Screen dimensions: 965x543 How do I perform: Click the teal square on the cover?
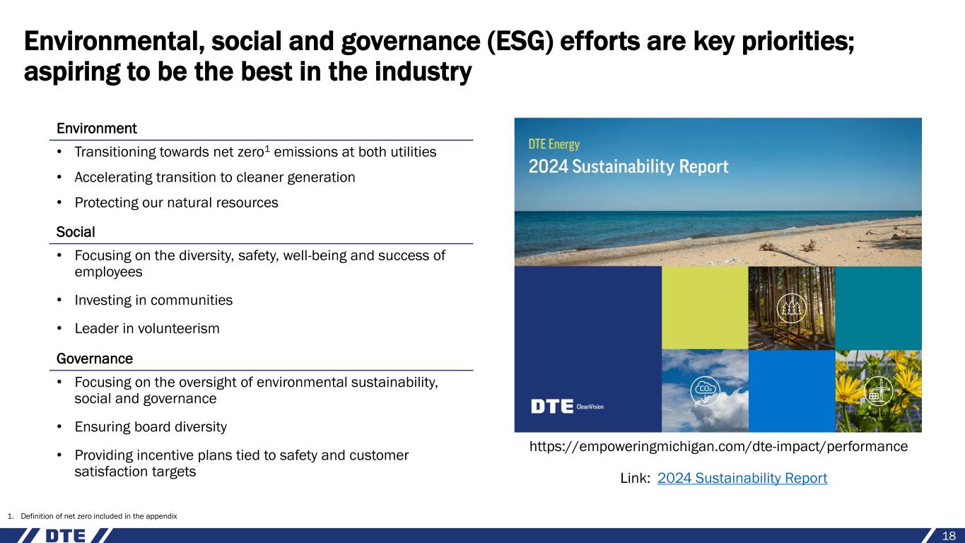pos(878,308)
